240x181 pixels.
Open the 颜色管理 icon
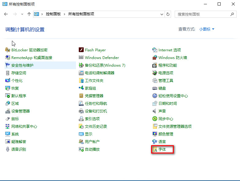tap(155, 134)
